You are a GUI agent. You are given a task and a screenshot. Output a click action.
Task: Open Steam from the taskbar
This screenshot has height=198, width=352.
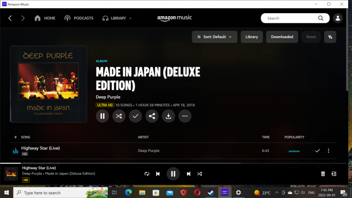(x=211, y=192)
